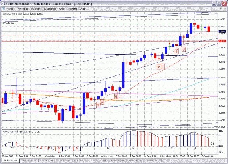Screen dimensions: 228x164
Task: Click the MACD_Colored_v104 indicator label
Action: [22, 132]
